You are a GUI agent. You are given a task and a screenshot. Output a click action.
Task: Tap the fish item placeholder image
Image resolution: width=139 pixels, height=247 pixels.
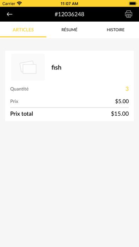(28, 67)
